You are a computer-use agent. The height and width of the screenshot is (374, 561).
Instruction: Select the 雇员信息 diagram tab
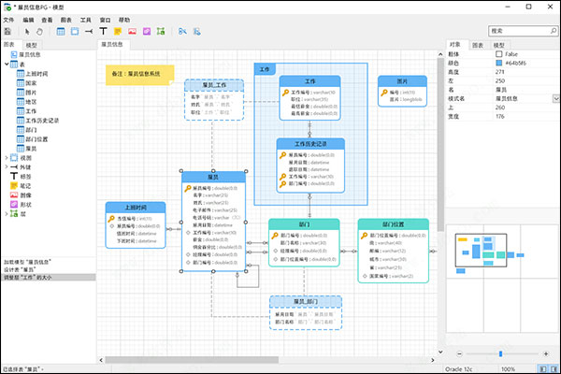click(x=112, y=44)
